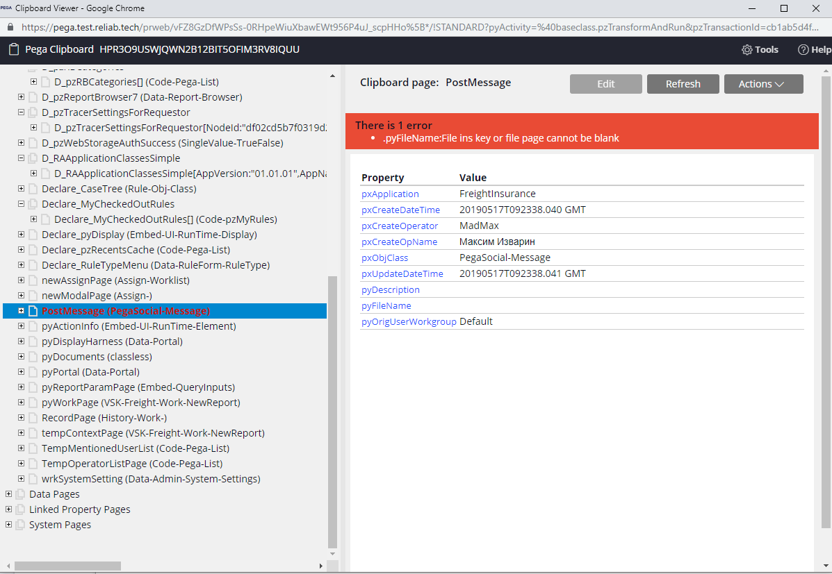
Task: Click page icon beside RecordPage
Action: click(x=33, y=418)
